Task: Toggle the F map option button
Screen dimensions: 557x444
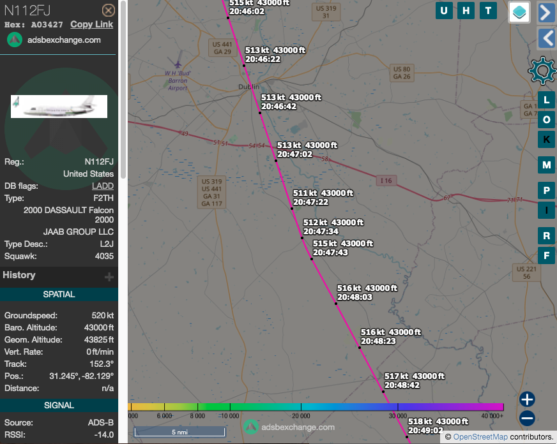Action: click(x=546, y=256)
